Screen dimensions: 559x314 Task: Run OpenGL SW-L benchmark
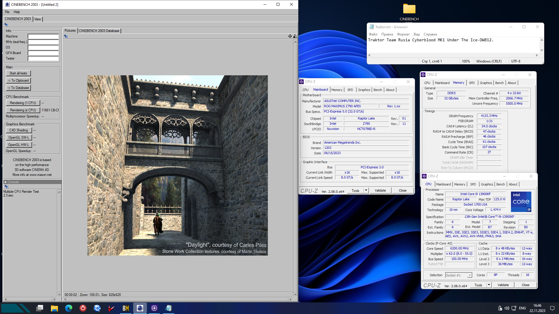(x=19, y=138)
